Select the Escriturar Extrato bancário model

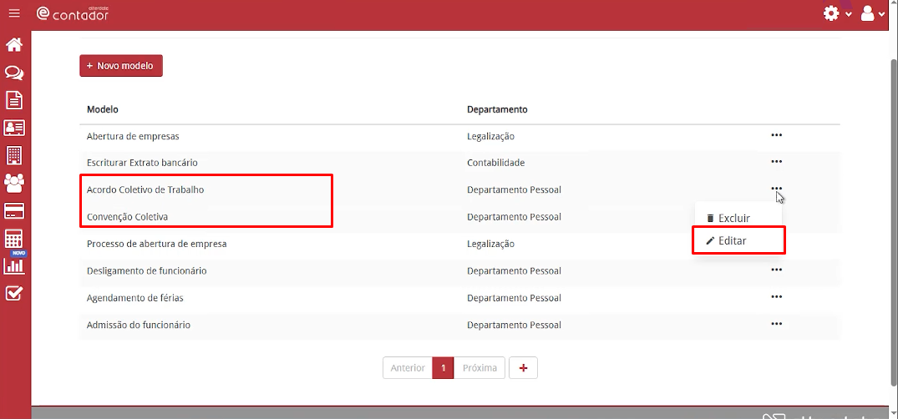[142, 163]
